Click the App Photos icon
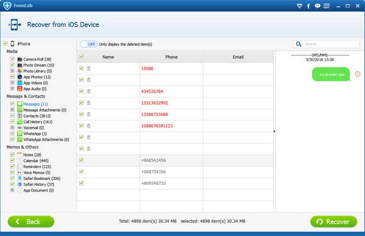Screen dimensions: 365x236 click(19, 77)
